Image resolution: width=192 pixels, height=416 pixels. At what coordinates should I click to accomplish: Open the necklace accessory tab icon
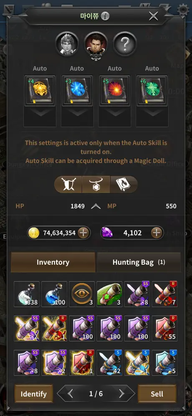[x=96, y=184]
